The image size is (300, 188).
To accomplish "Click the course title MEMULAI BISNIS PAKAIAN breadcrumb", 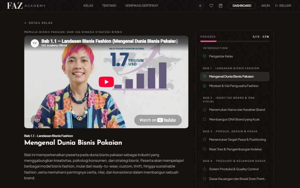I will pyautogui.click(x=73, y=32).
